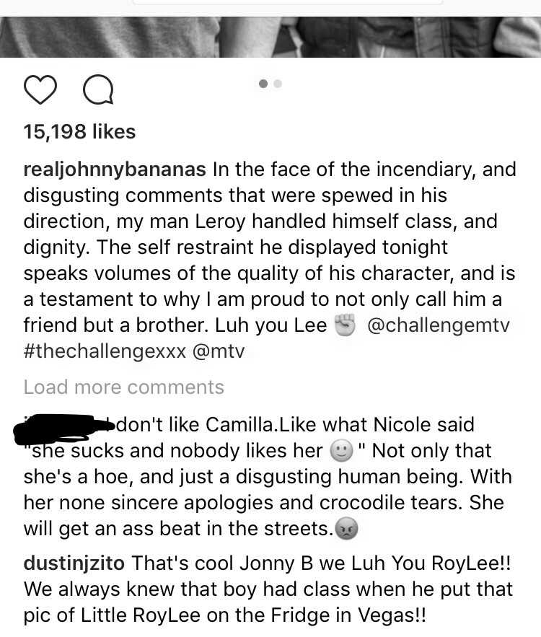The height and width of the screenshot is (637, 541).
Task: Tap the heart like icon
Action: pos(40,89)
